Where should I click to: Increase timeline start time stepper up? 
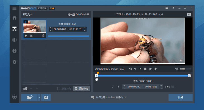click(x=124, y=85)
